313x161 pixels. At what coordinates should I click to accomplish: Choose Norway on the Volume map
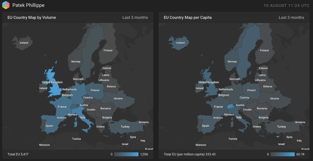click(76, 62)
